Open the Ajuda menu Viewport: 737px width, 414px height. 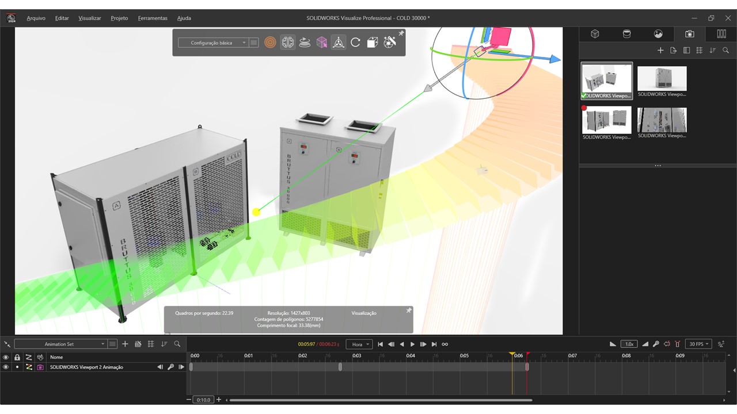[x=184, y=18]
